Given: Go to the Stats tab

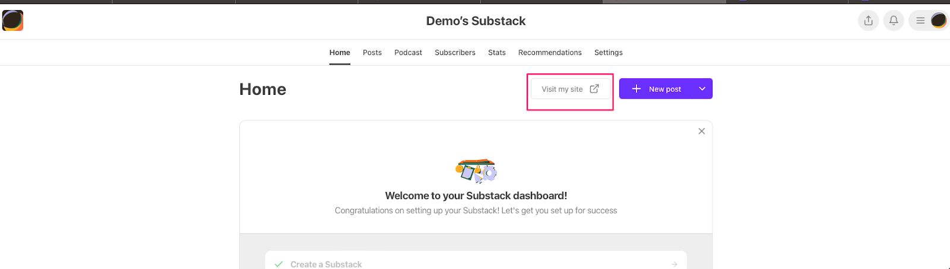Looking at the screenshot, I should 497,53.
